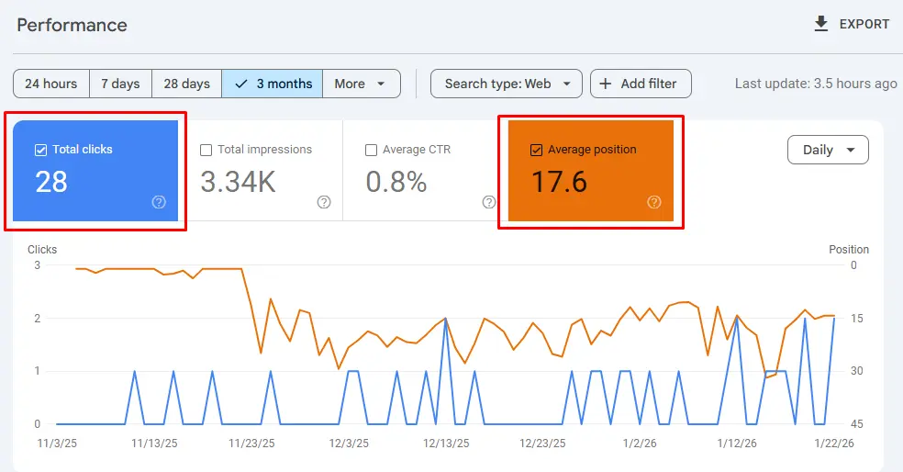This screenshot has height=472, width=903.
Task: Uncheck the Total clicks checkbox
Action: 40,150
